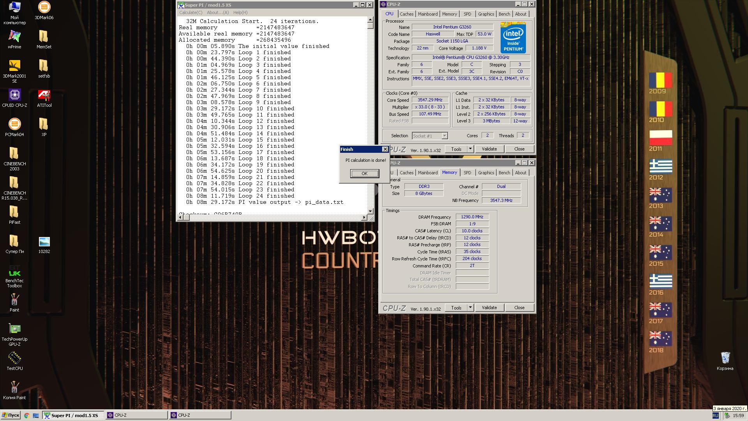This screenshot has height=421, width=748.
Task: Open the Calculate(C) menu in Super PI
Action: 191,12
